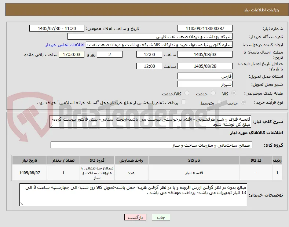Toggle the اسناد خزانه اسلامی payment checkbox
The width and height of the screenshot is (289, 227).
(x=183, y=102)
